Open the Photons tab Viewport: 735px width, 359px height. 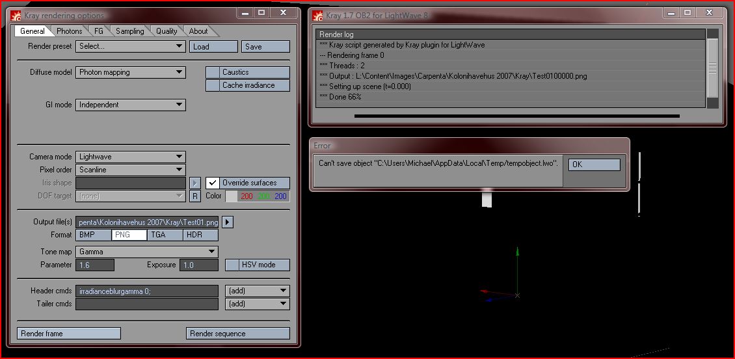point(70,31)
